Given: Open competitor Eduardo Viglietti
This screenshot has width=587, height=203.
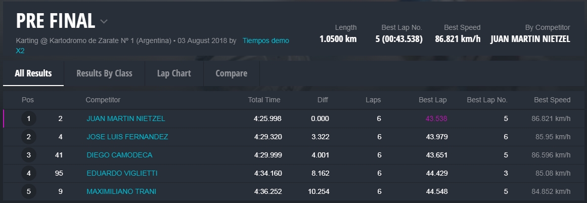Looking at the screenshot, I should coord(122,174).
